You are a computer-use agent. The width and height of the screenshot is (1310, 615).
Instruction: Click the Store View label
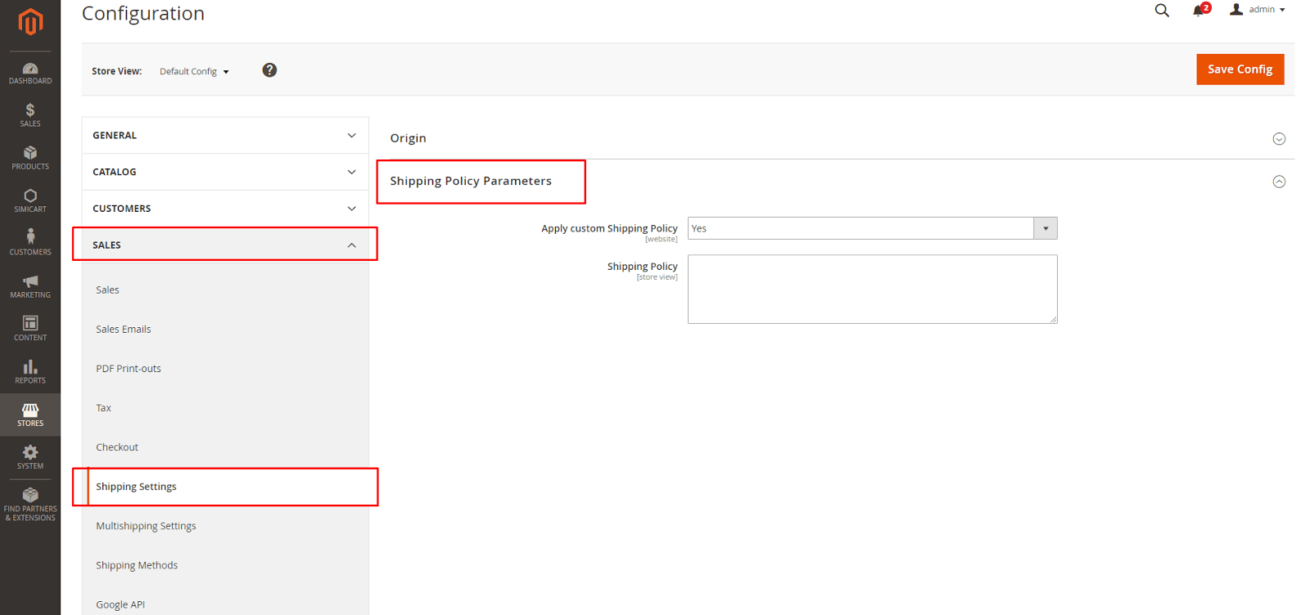116,71
